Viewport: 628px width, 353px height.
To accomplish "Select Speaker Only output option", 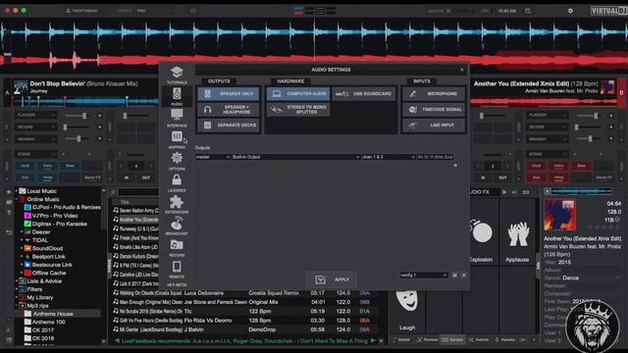I will tap(229, 94).
